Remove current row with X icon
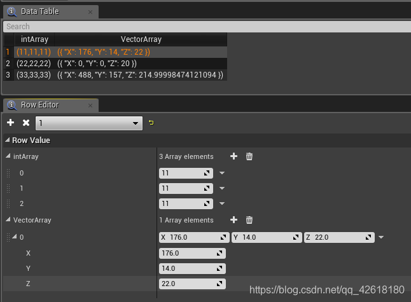 pos(26,123)
